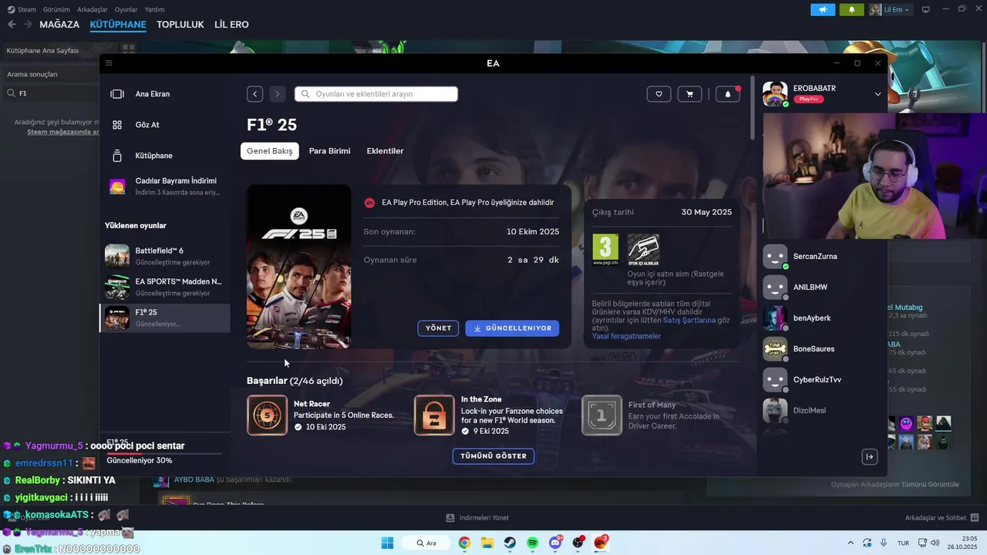Click Steam back navigation arrow

[x=12, y=25]
